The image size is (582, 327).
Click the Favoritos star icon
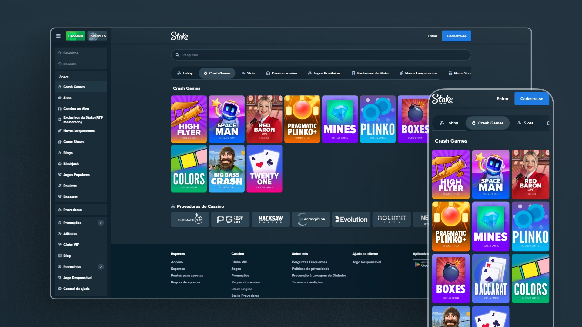click(60, 53)
